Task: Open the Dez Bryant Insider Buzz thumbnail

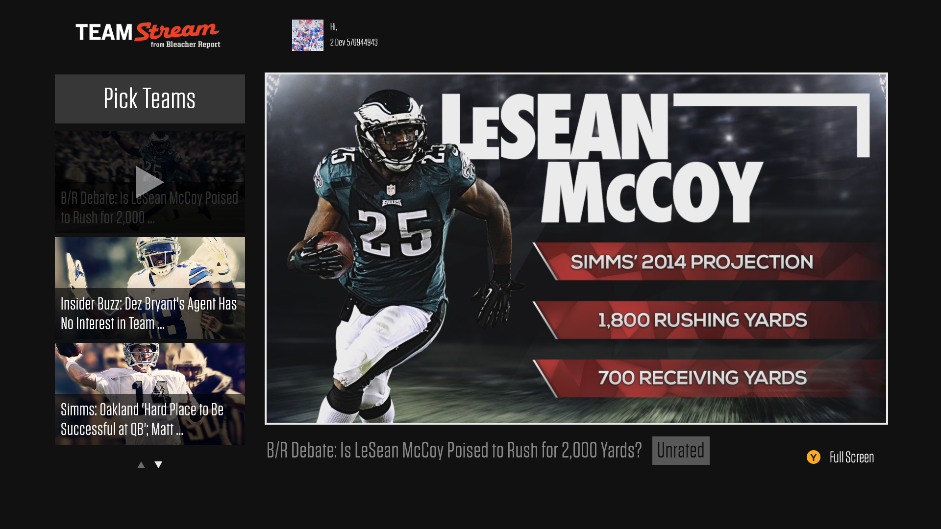Action: (149, 262)
